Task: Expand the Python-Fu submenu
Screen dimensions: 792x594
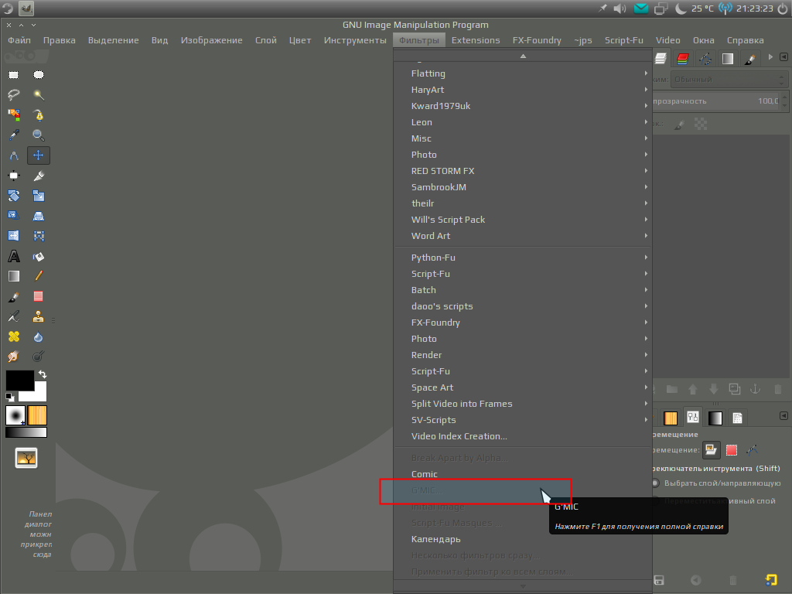Action: tap(524, 257)
